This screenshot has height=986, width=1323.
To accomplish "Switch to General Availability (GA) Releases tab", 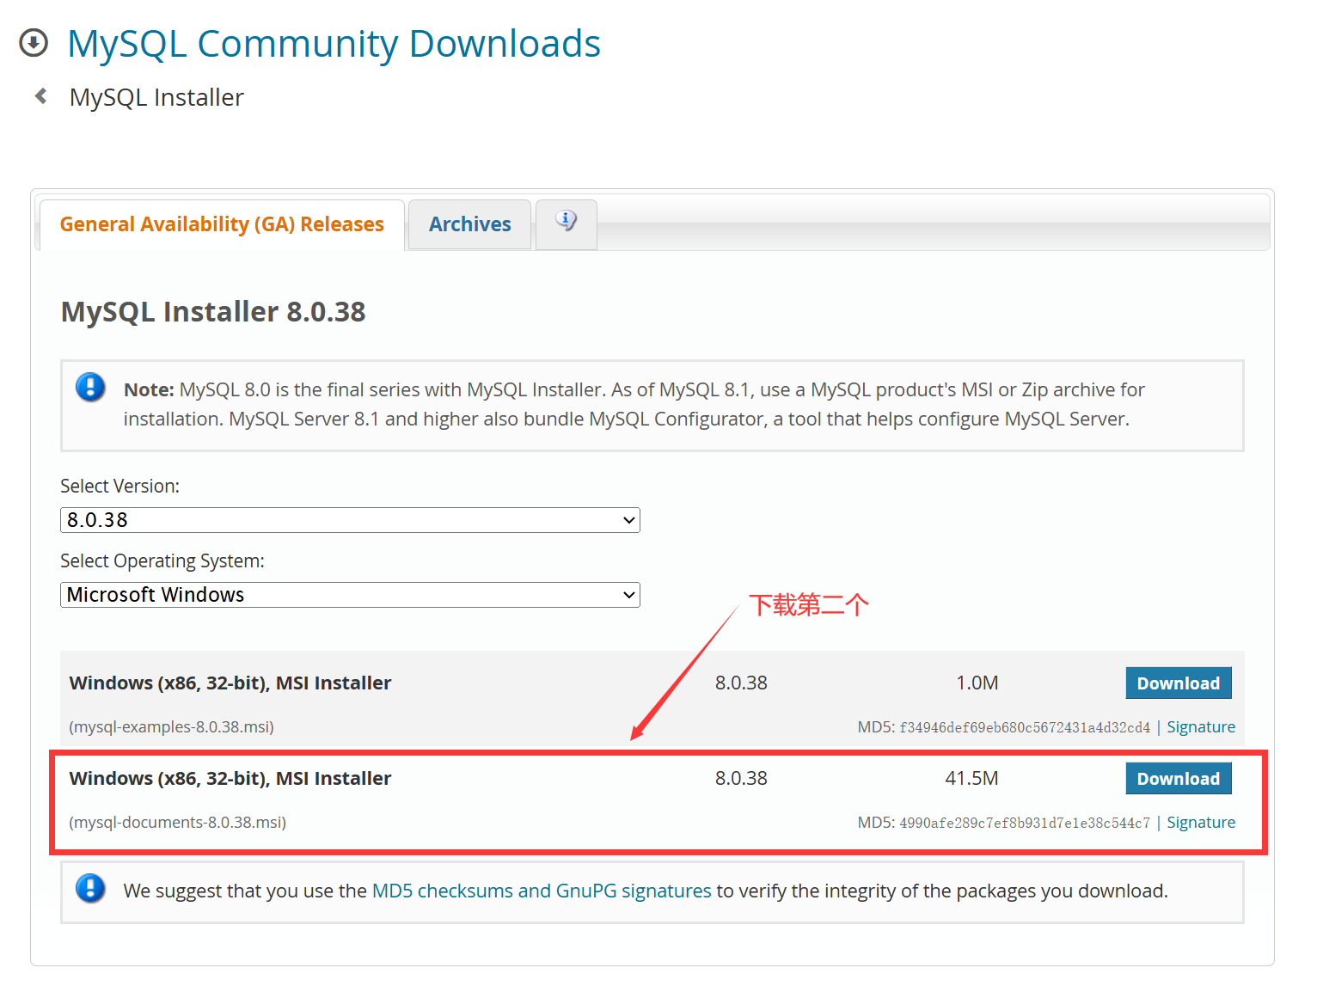I will (x=222, y=224).
